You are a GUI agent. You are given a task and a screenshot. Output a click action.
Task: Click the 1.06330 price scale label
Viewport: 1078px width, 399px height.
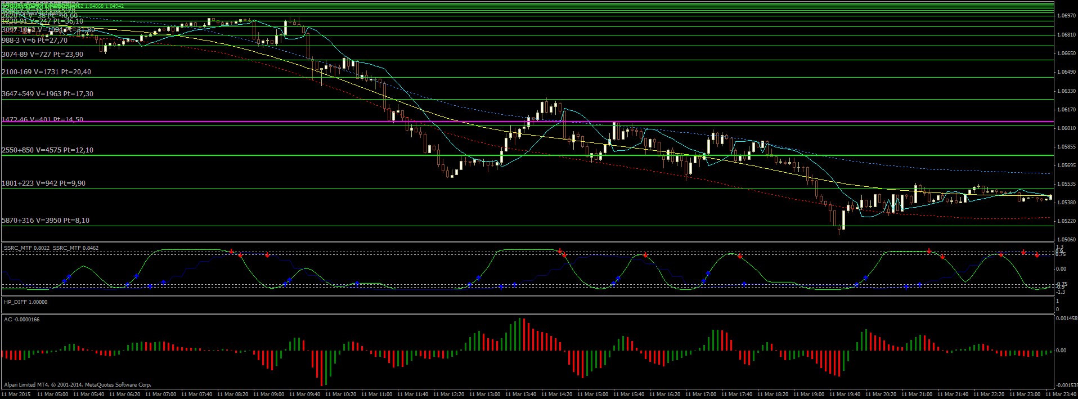coord(1066,91)
